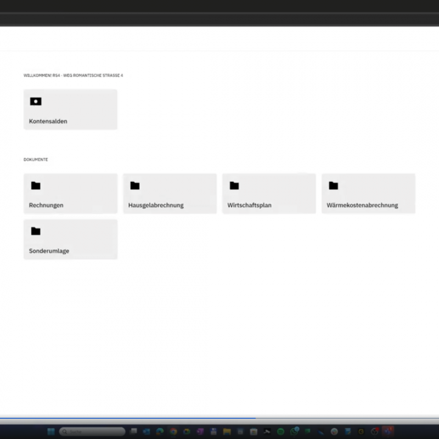Open File Explorer from the taskbar
Screen dimensions: 439x439
pos(227,431)
